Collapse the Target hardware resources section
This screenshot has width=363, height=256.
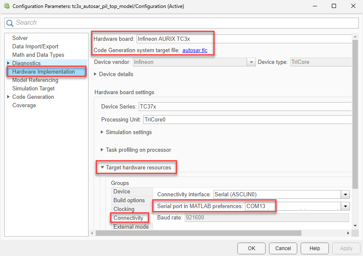coord(102,167)
